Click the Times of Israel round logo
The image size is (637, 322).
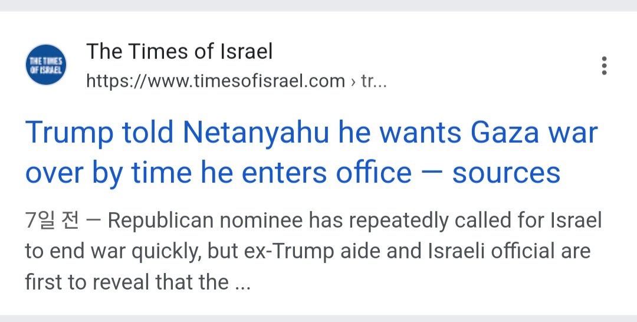(x=46, y=65)
